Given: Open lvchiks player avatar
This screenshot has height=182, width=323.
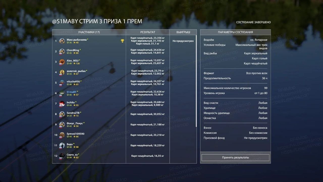Looking at the screenshot, I should [x=62, y=104].
